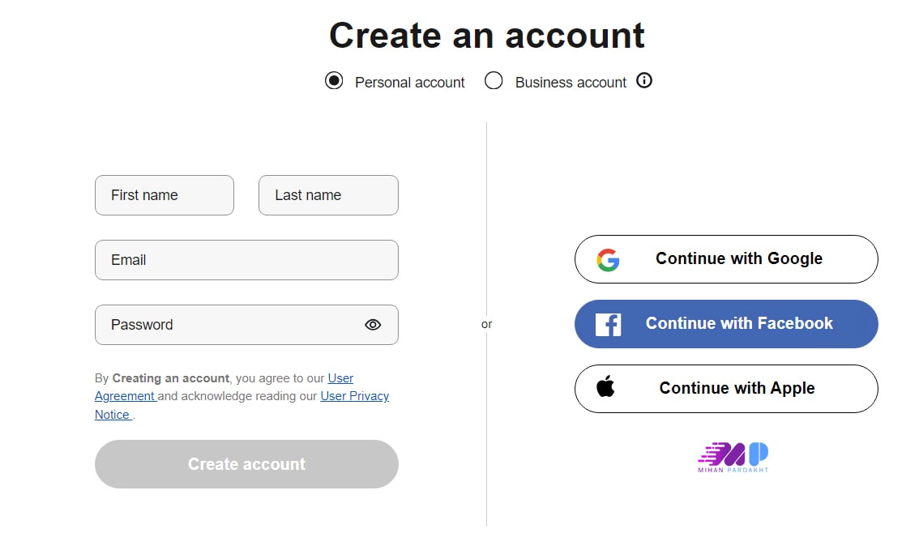
Task: Choose the Business account radio button
Action: coord(494,81)
